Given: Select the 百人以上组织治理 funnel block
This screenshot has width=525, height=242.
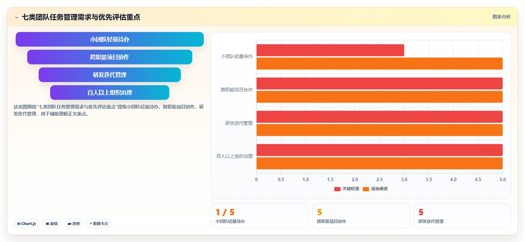Looking at the screenshot, I should pos(110,92).
